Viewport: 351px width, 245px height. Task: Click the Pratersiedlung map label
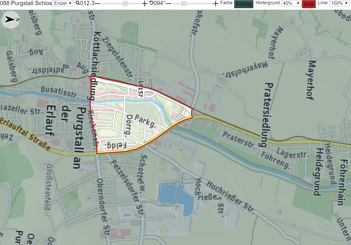click(266, 115)
